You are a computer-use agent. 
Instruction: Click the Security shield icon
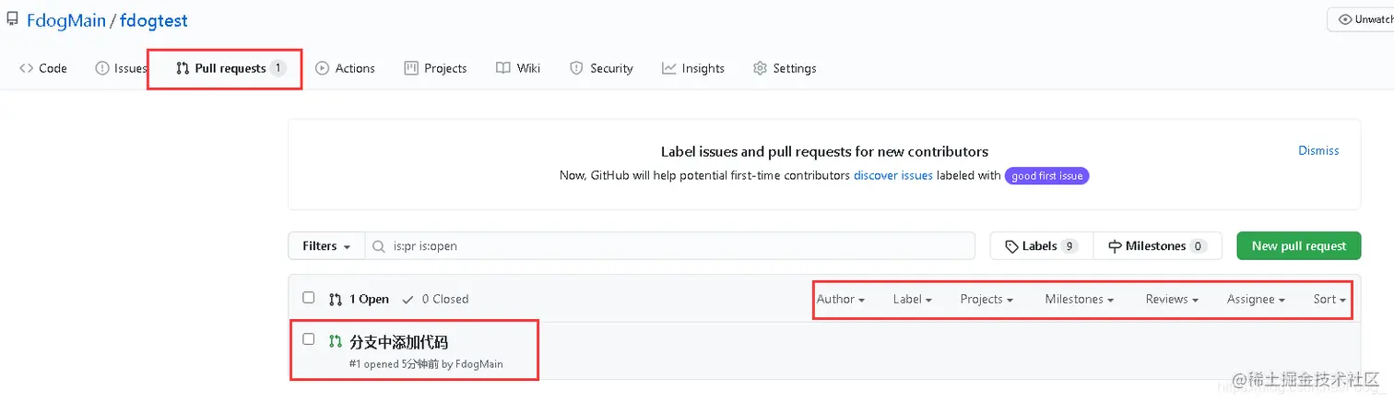576,68
